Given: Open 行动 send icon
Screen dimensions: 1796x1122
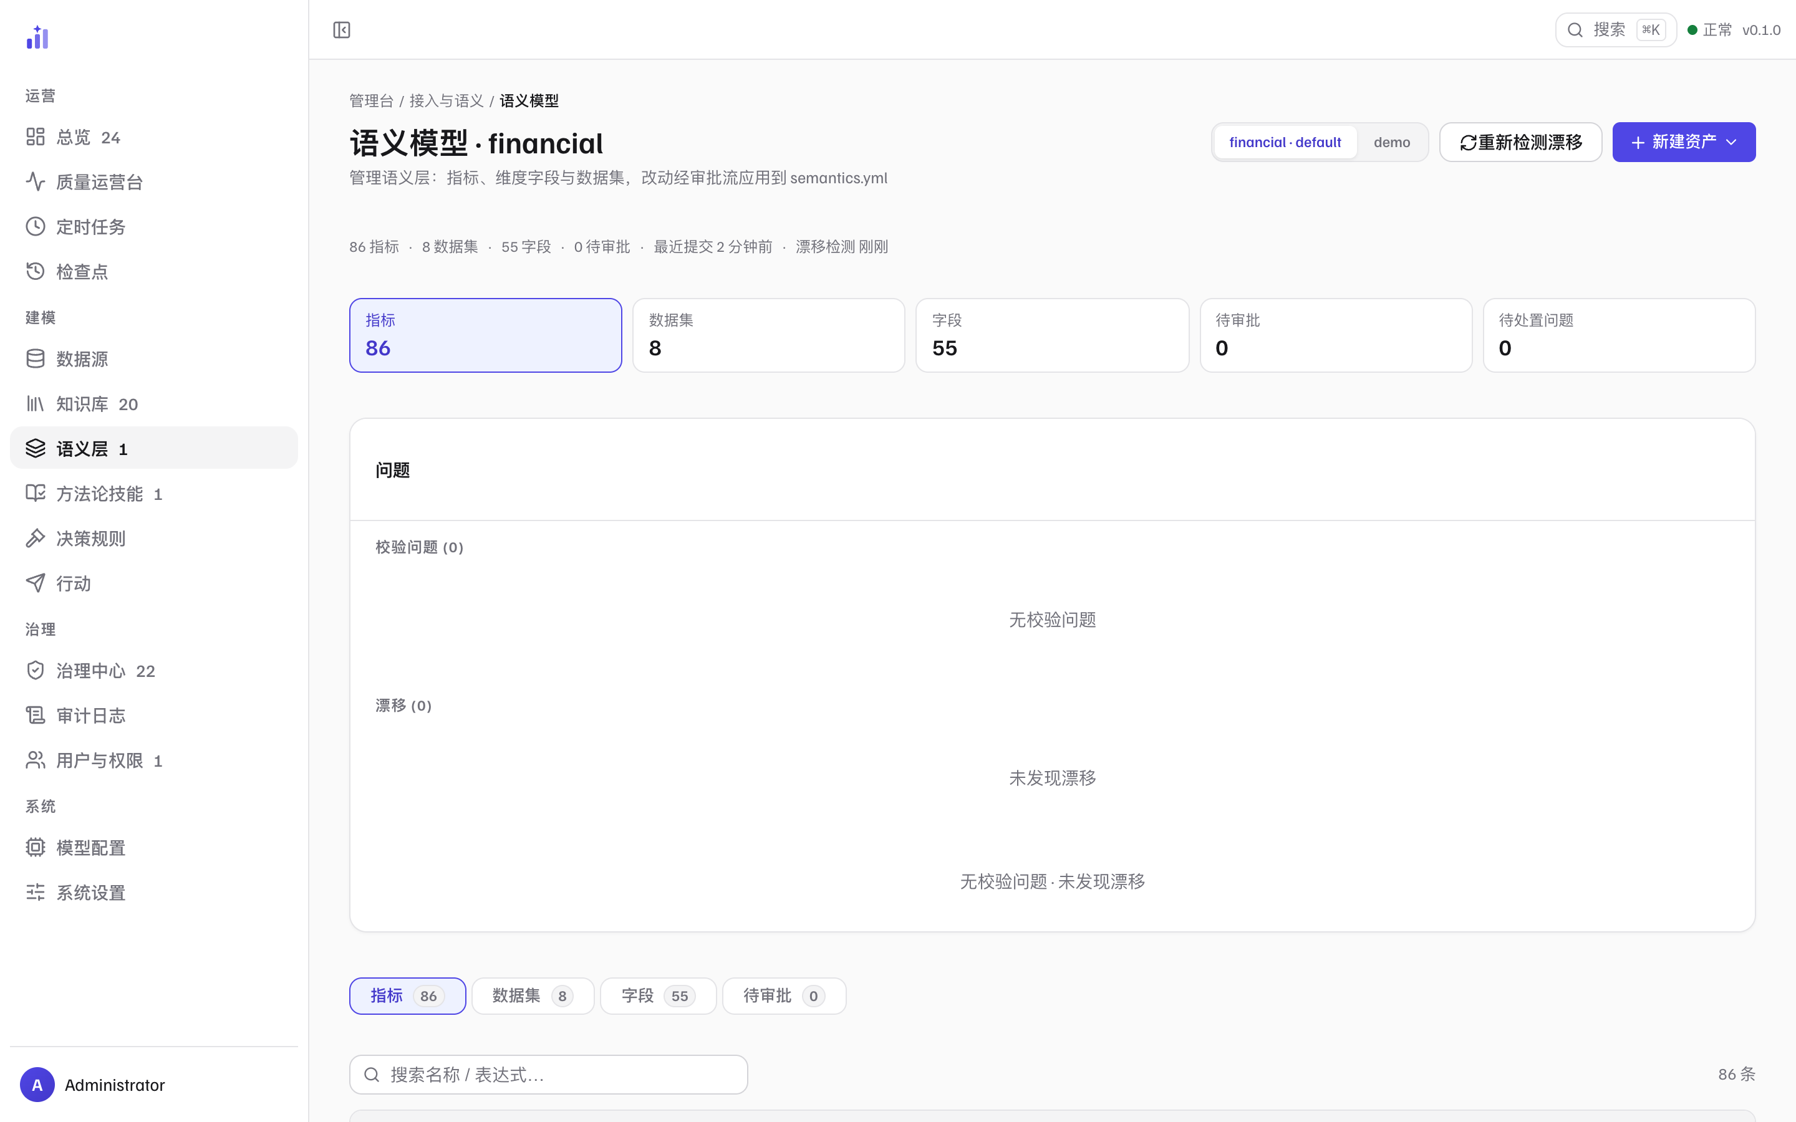Looking at the screenshot, I should tap(36, 583).
